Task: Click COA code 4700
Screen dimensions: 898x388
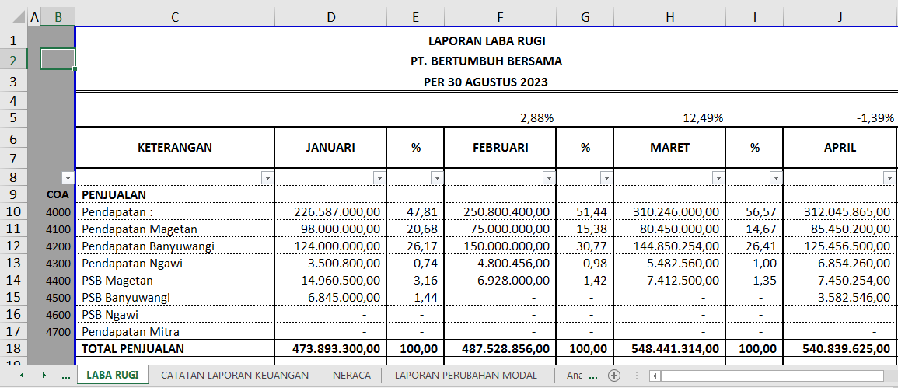Action: [x=58, y=332]
